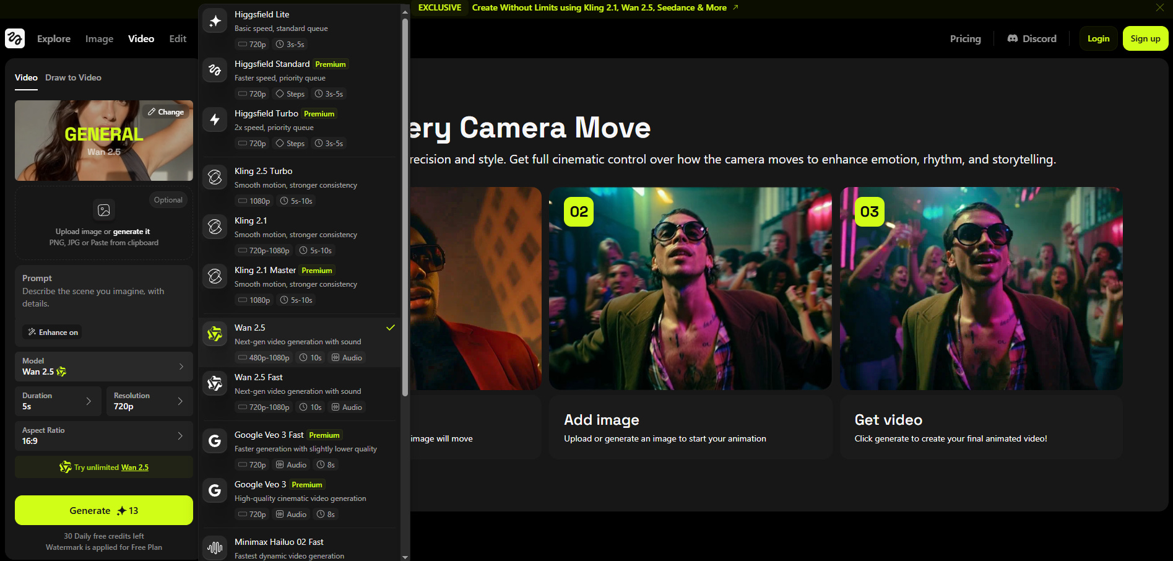Toggle the Enhance on option

click(x=53, y=333)
